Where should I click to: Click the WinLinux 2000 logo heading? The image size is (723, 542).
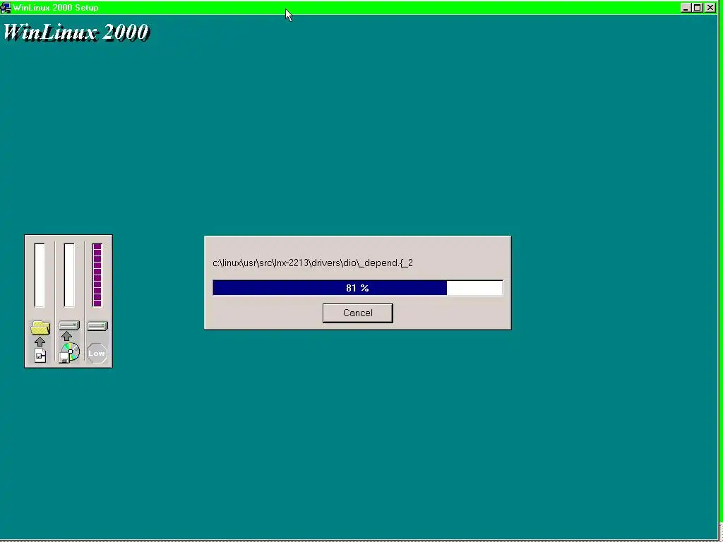[x=76, y=32]
